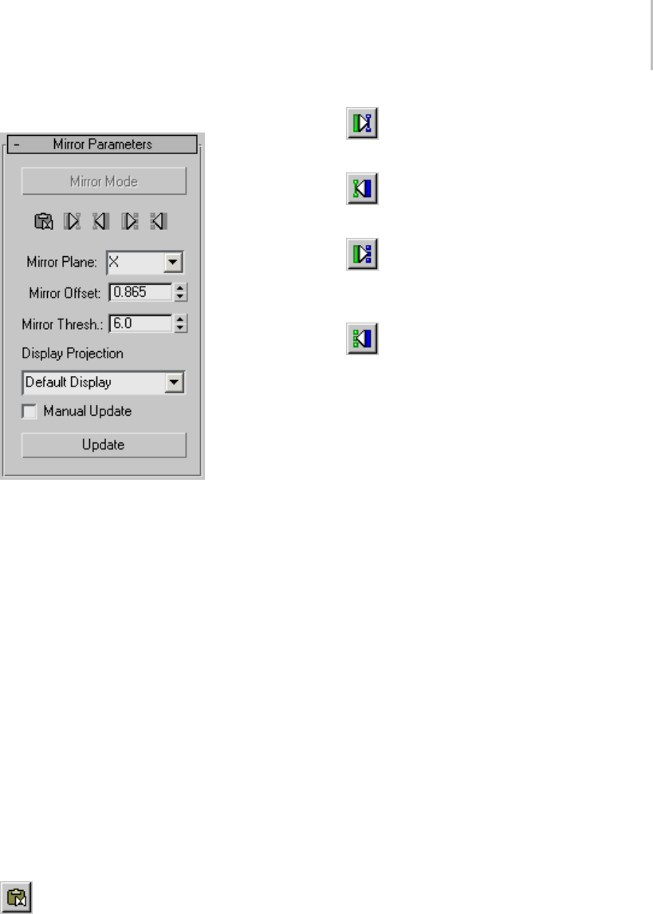Click the colored Paste Blue to Green Verts button

click(x=362, y=338)
